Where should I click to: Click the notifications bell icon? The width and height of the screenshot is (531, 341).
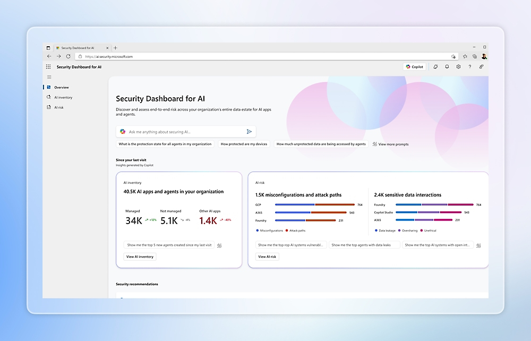tap(447, 67)
